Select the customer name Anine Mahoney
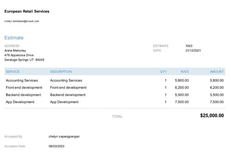Image resolution: width=231 pixels, height=161 pixels. (x=15, y=50)
